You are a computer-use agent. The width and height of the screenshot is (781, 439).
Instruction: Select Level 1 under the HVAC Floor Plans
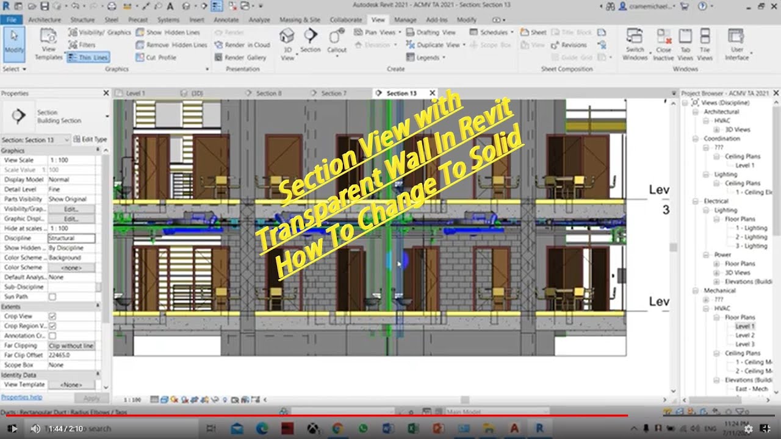[744, 327]
